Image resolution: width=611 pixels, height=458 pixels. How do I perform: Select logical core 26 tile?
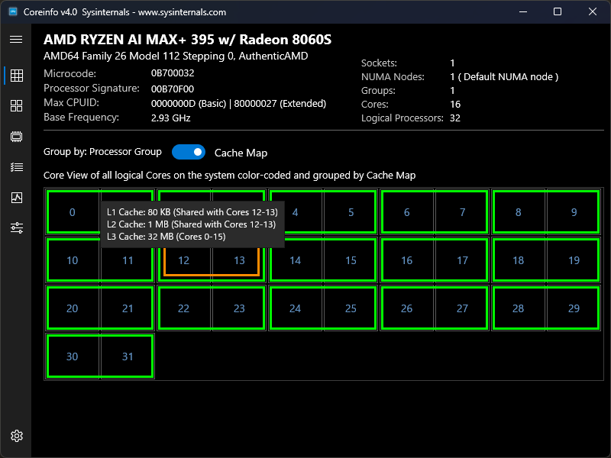(x=406, y=308)
